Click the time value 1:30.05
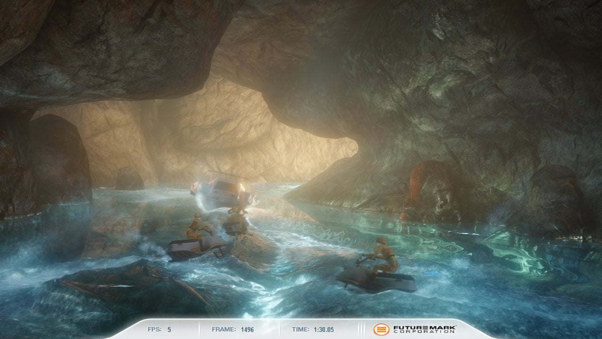Viewport: 602px width, 339px height. tap(325, 330)
